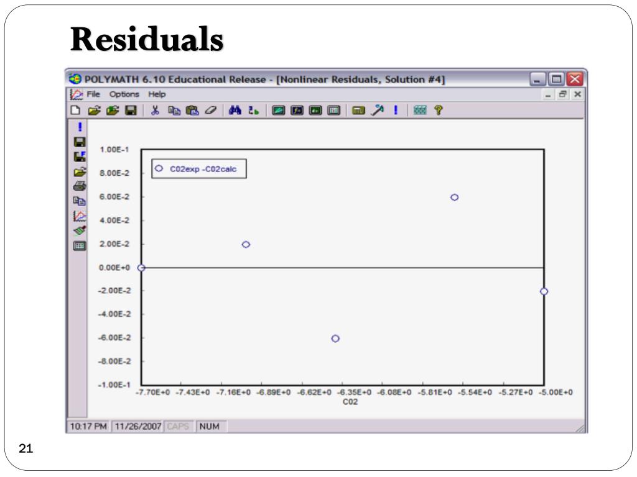
Task: Print the graph with printer icon
Action: pos(80,186)
